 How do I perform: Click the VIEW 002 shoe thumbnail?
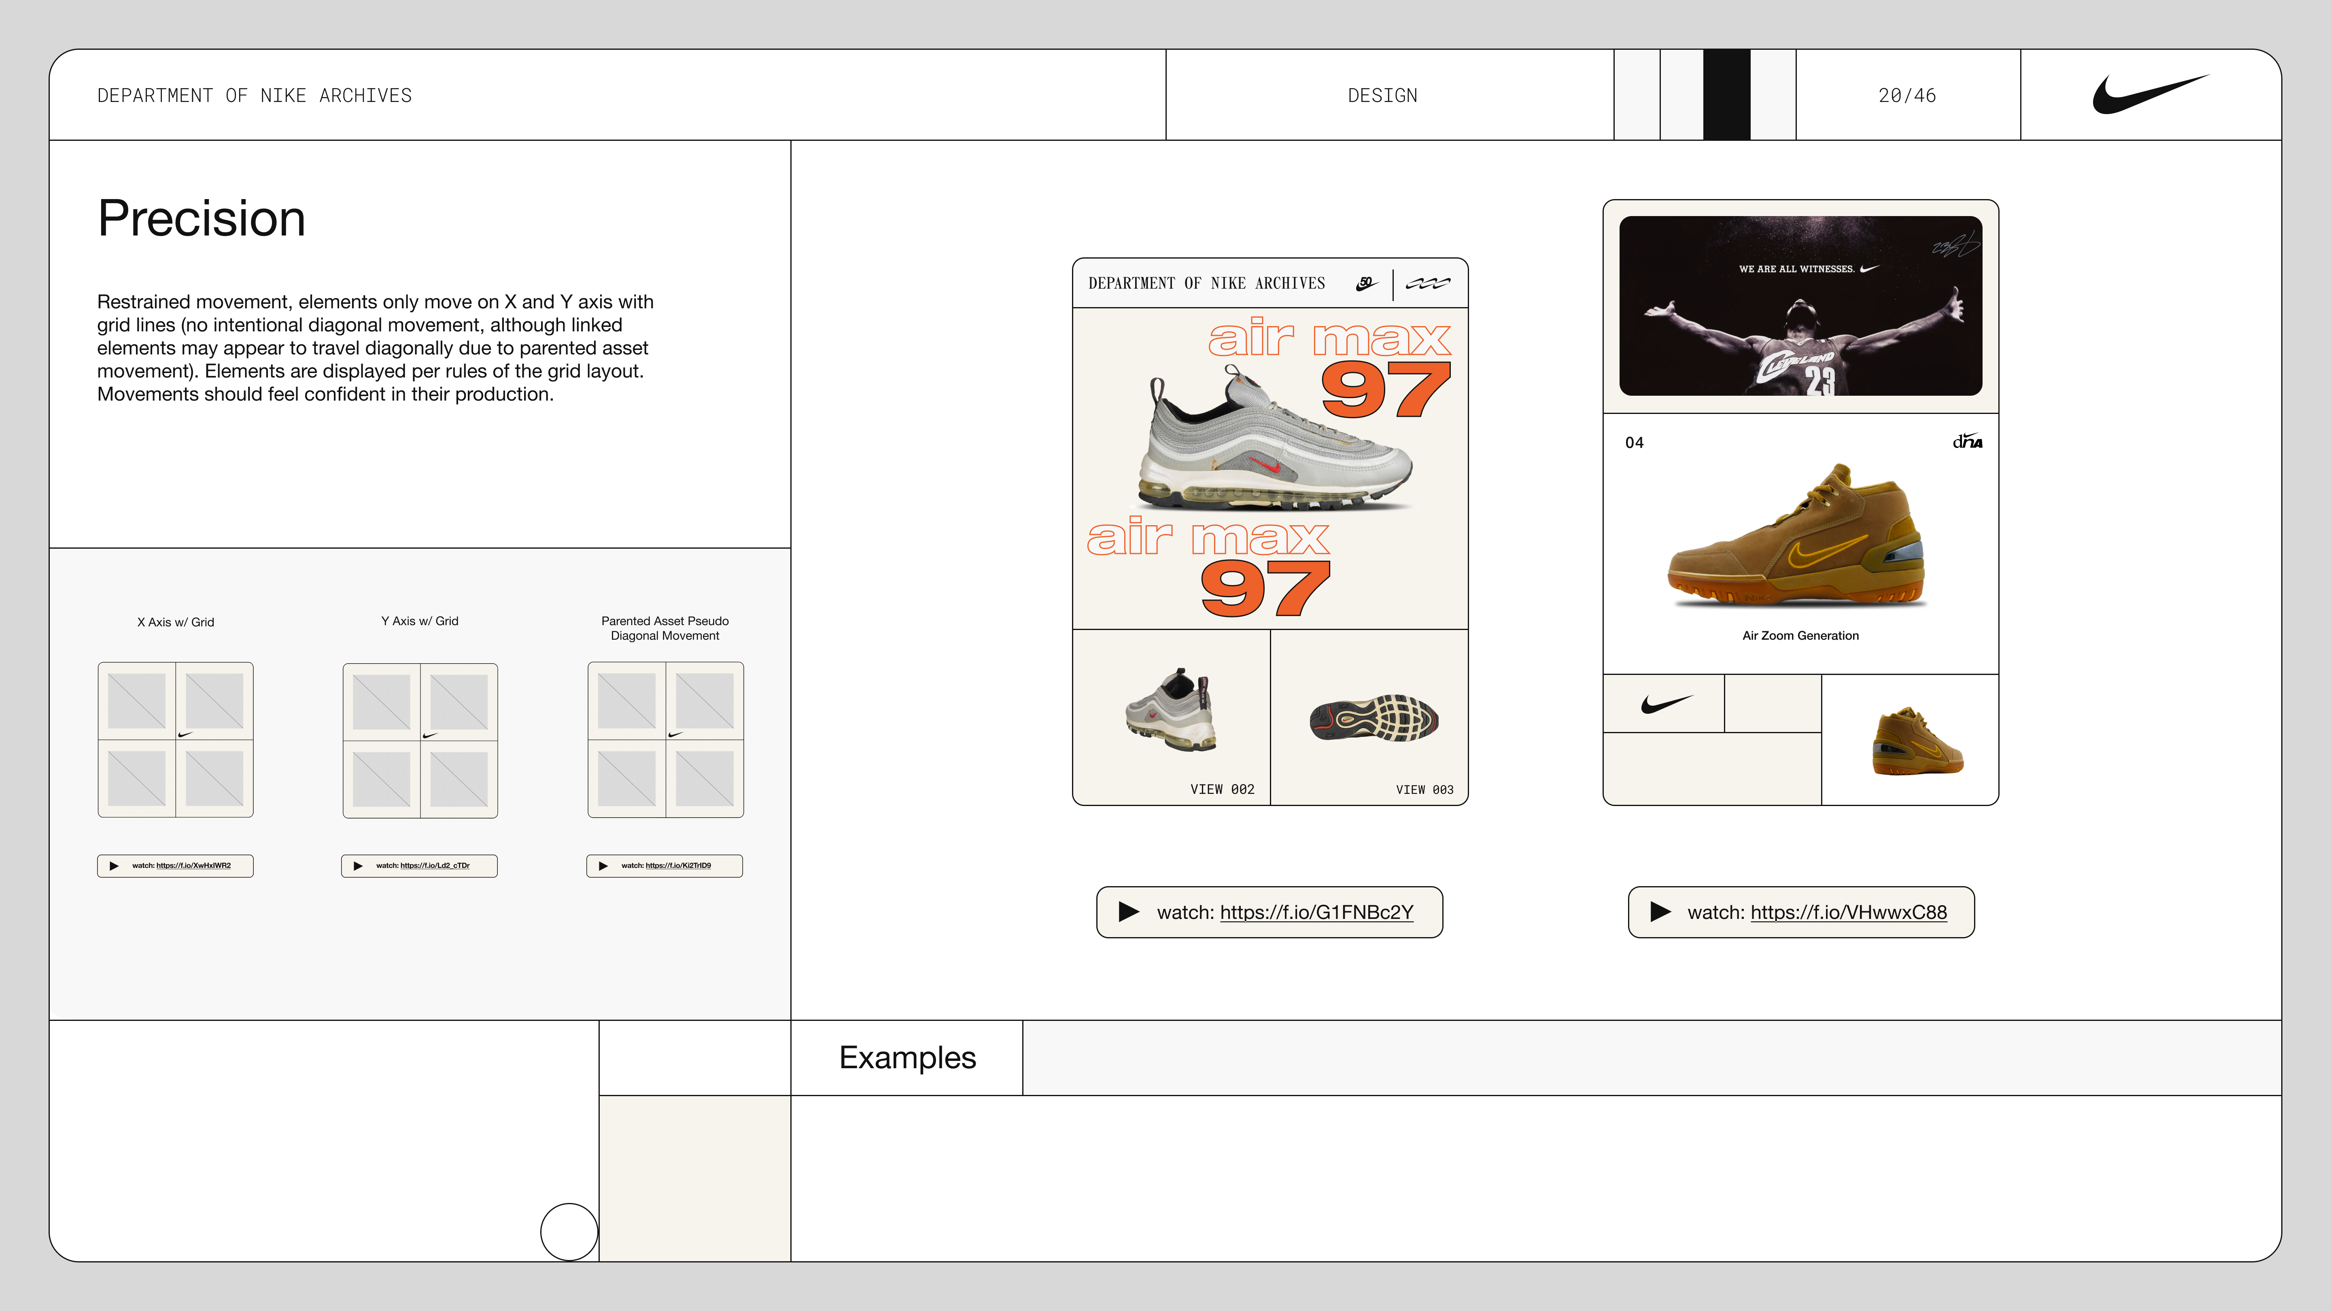click(x=1171, y=710)
